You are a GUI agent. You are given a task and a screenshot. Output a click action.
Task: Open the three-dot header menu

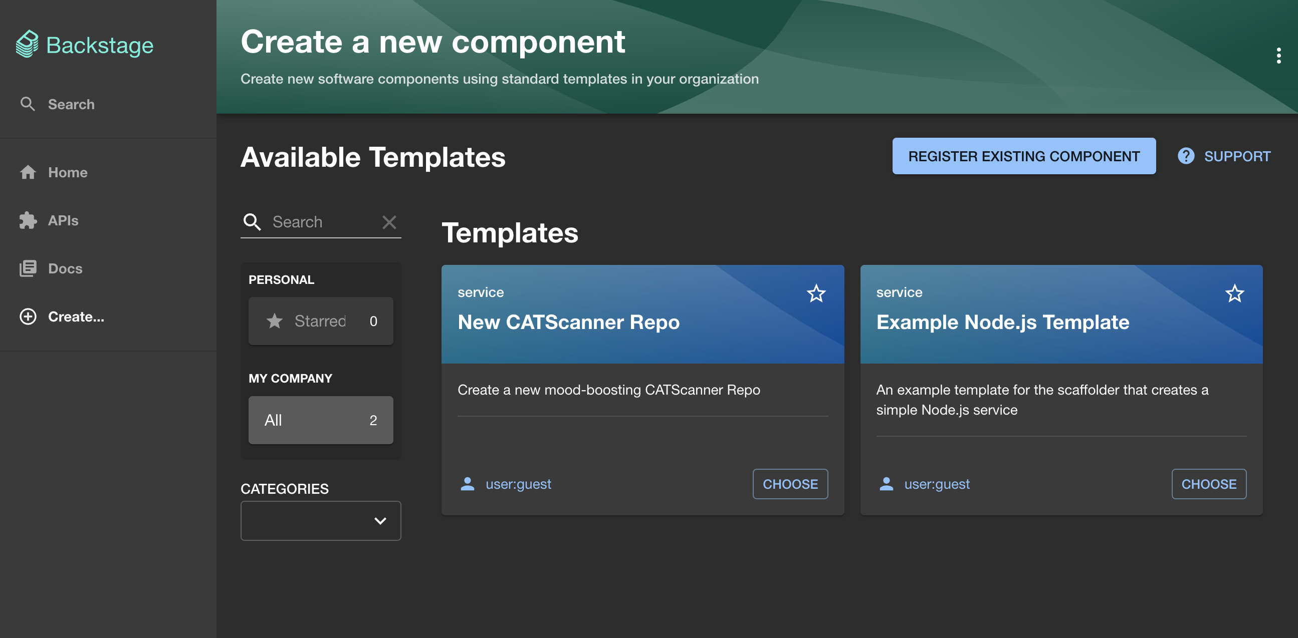(x=1278, y=56)
